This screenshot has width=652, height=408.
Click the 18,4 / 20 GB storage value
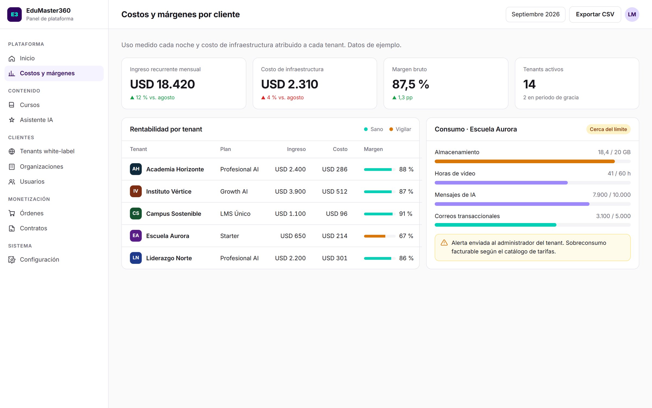[x=614, y=152]
